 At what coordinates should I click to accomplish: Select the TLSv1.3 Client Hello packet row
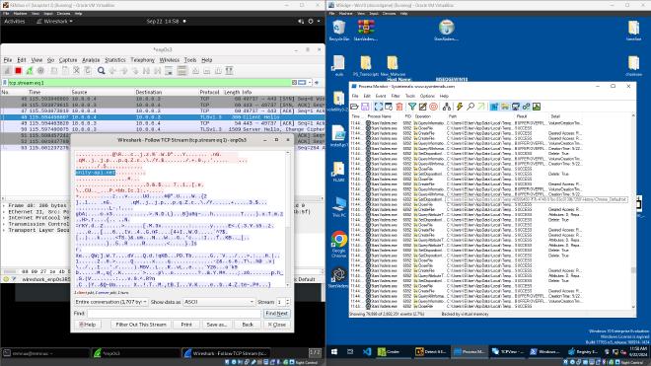[x=163, y=117]
